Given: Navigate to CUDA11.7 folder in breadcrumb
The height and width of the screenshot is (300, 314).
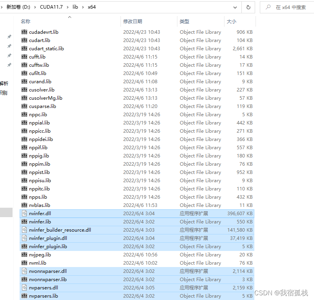Looking at the screenshot, I should [x=51, y=7].
